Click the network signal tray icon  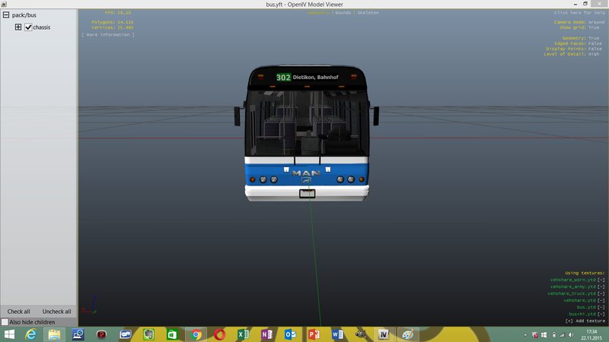[x=562, y=334]
